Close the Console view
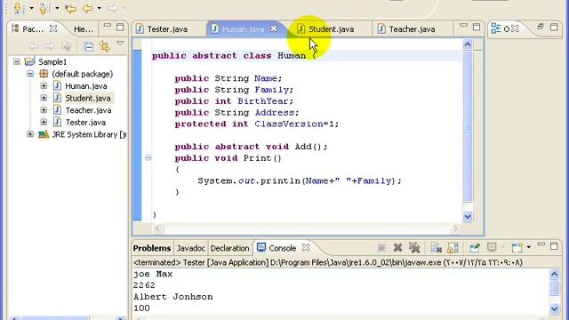Viewport: 569px width, 320px height. [x=306, y=248]
